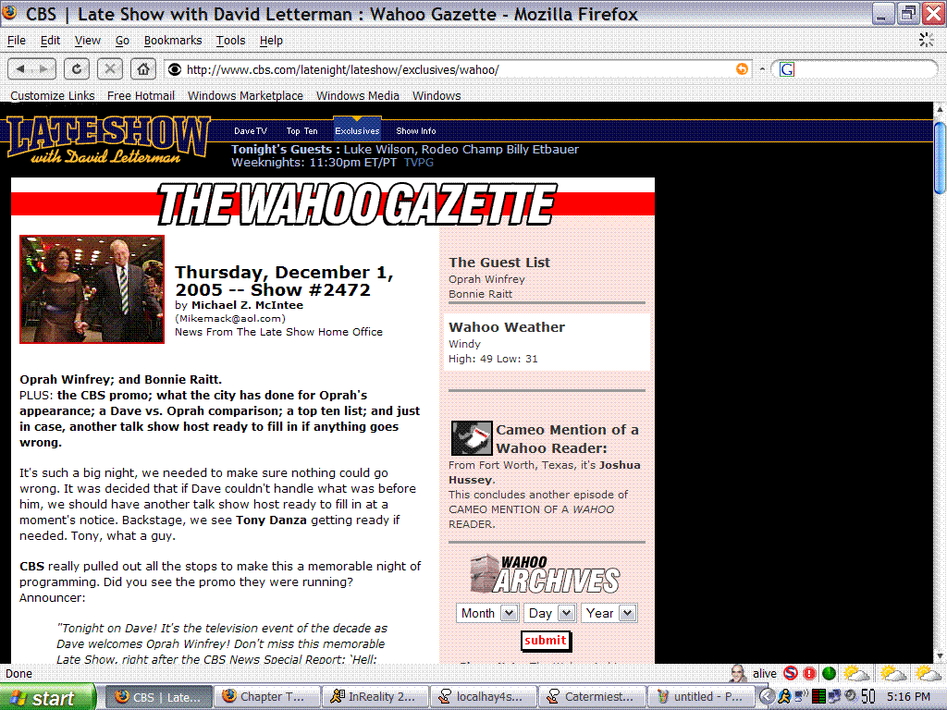The width and height of the screenshot is (947, 710).
Task: Click the URL address field
Action: tap(458, 69)
